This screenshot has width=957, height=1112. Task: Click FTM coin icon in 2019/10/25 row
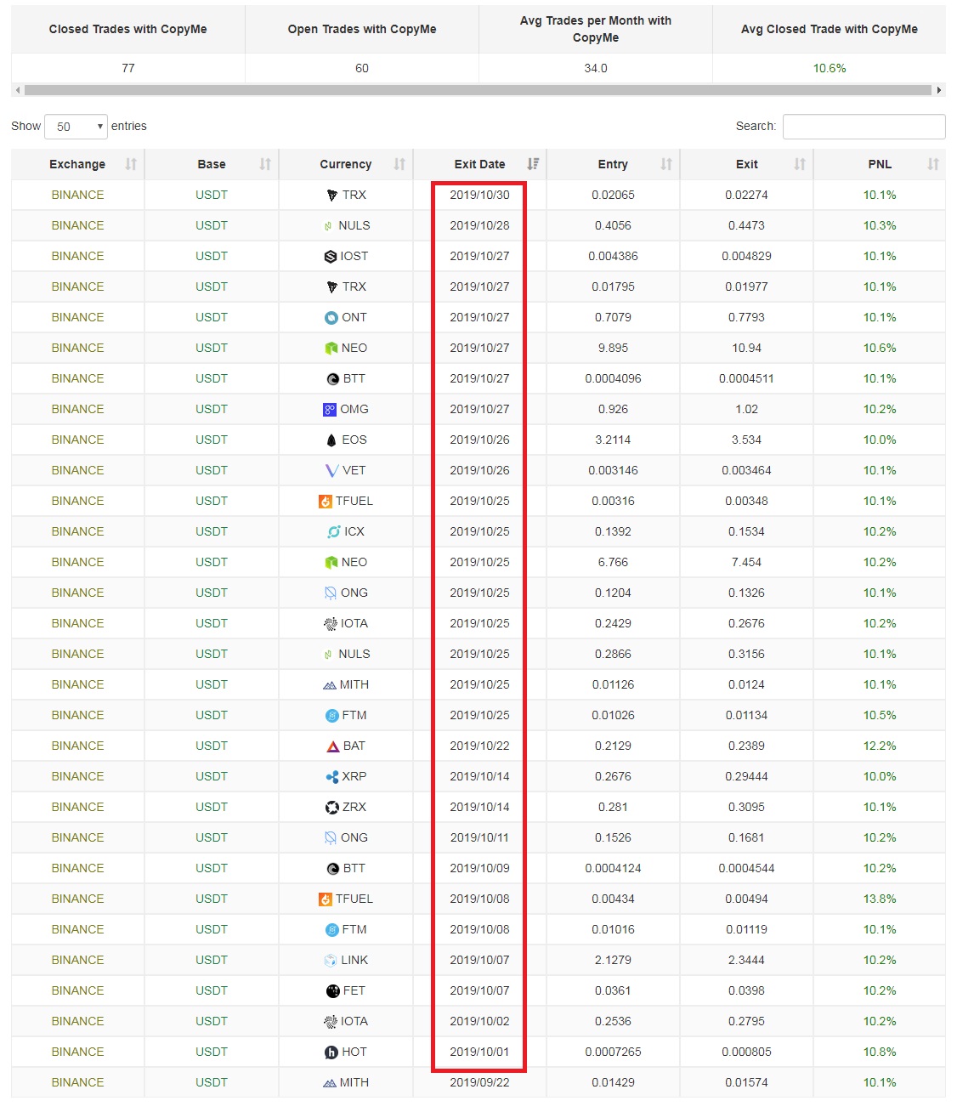(x=332, y=716)
